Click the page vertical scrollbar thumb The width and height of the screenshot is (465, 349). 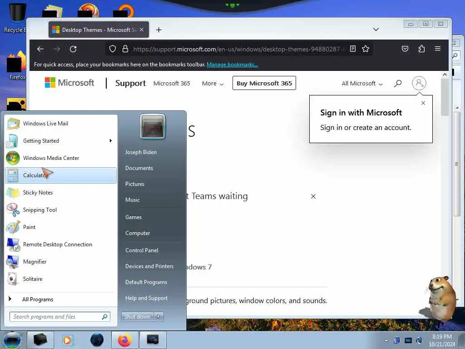[445, 98]
